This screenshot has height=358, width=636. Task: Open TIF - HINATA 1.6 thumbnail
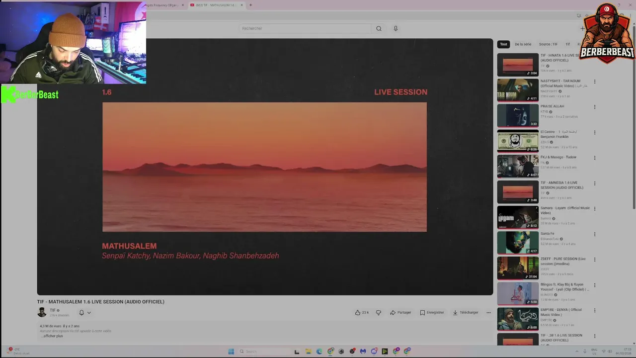coord(518,65)
